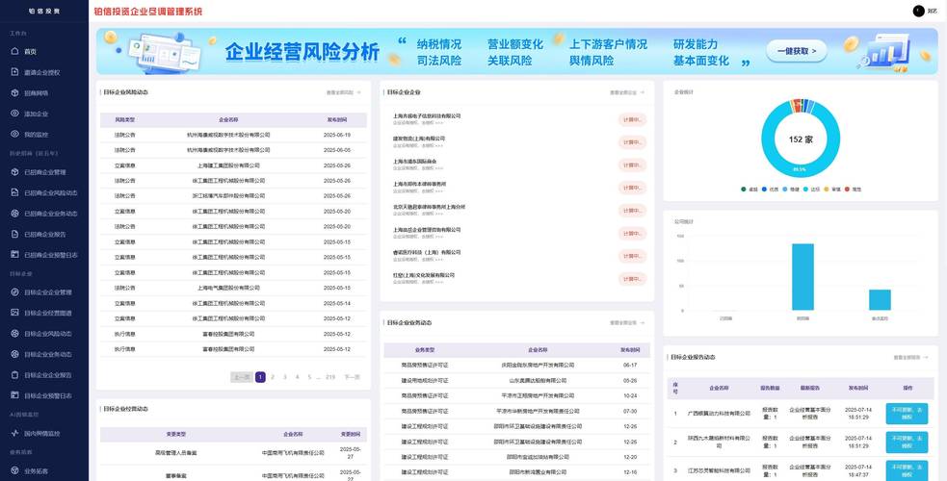Open 已招商企业风险动态 icon
The width and height of the screenshot is (947, 481).
pyautogui.click(x=15, y=192)
